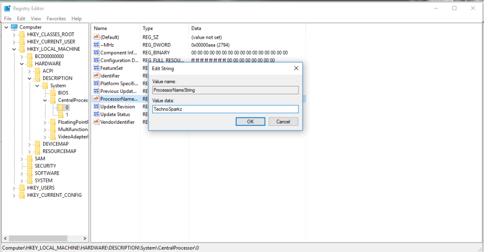Click the Value data text field
This screenshot has width=484, height=252.
click(225, 109)
